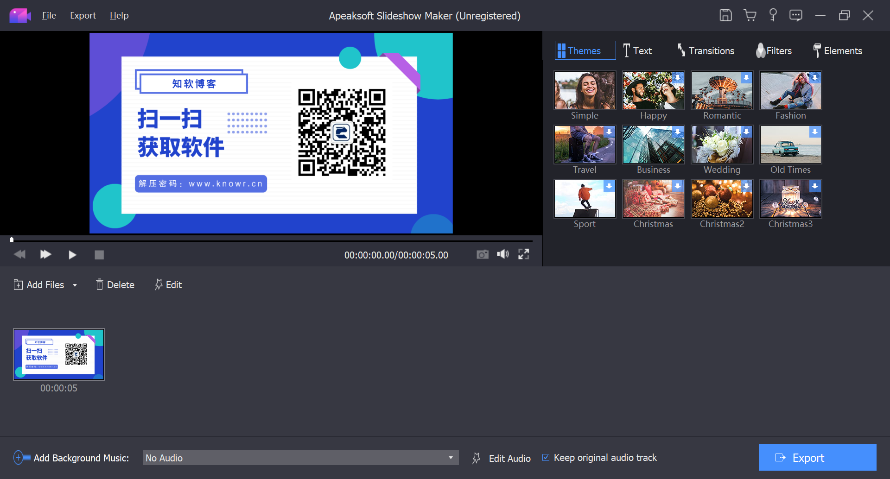Click the Edit Audio button
890x479 pixels.
(x=510, y=458)
